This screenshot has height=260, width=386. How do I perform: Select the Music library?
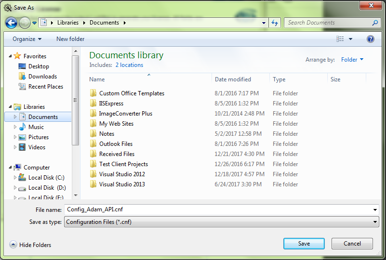36,127
